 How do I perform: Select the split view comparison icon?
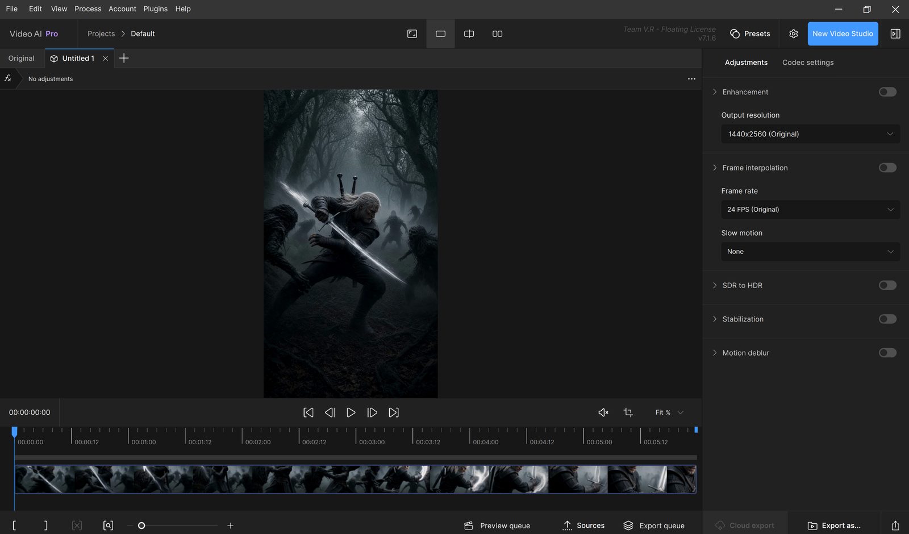click(469, 34)
